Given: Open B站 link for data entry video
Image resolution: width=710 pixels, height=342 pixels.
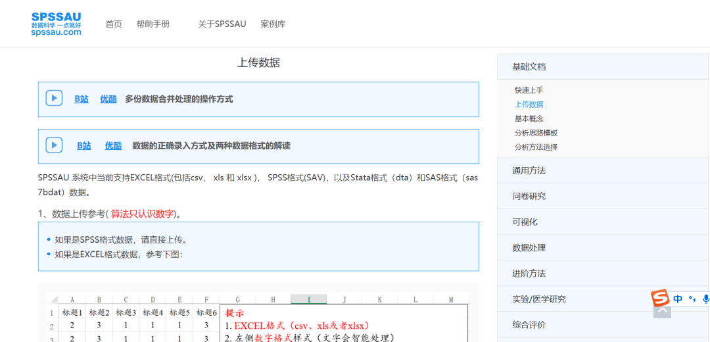Looking at the screenshot, I should (x=83, y=146).
